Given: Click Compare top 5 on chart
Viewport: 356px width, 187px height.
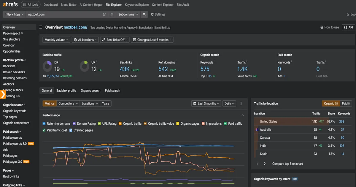Looking at the screenshot, I should (287, 164).
